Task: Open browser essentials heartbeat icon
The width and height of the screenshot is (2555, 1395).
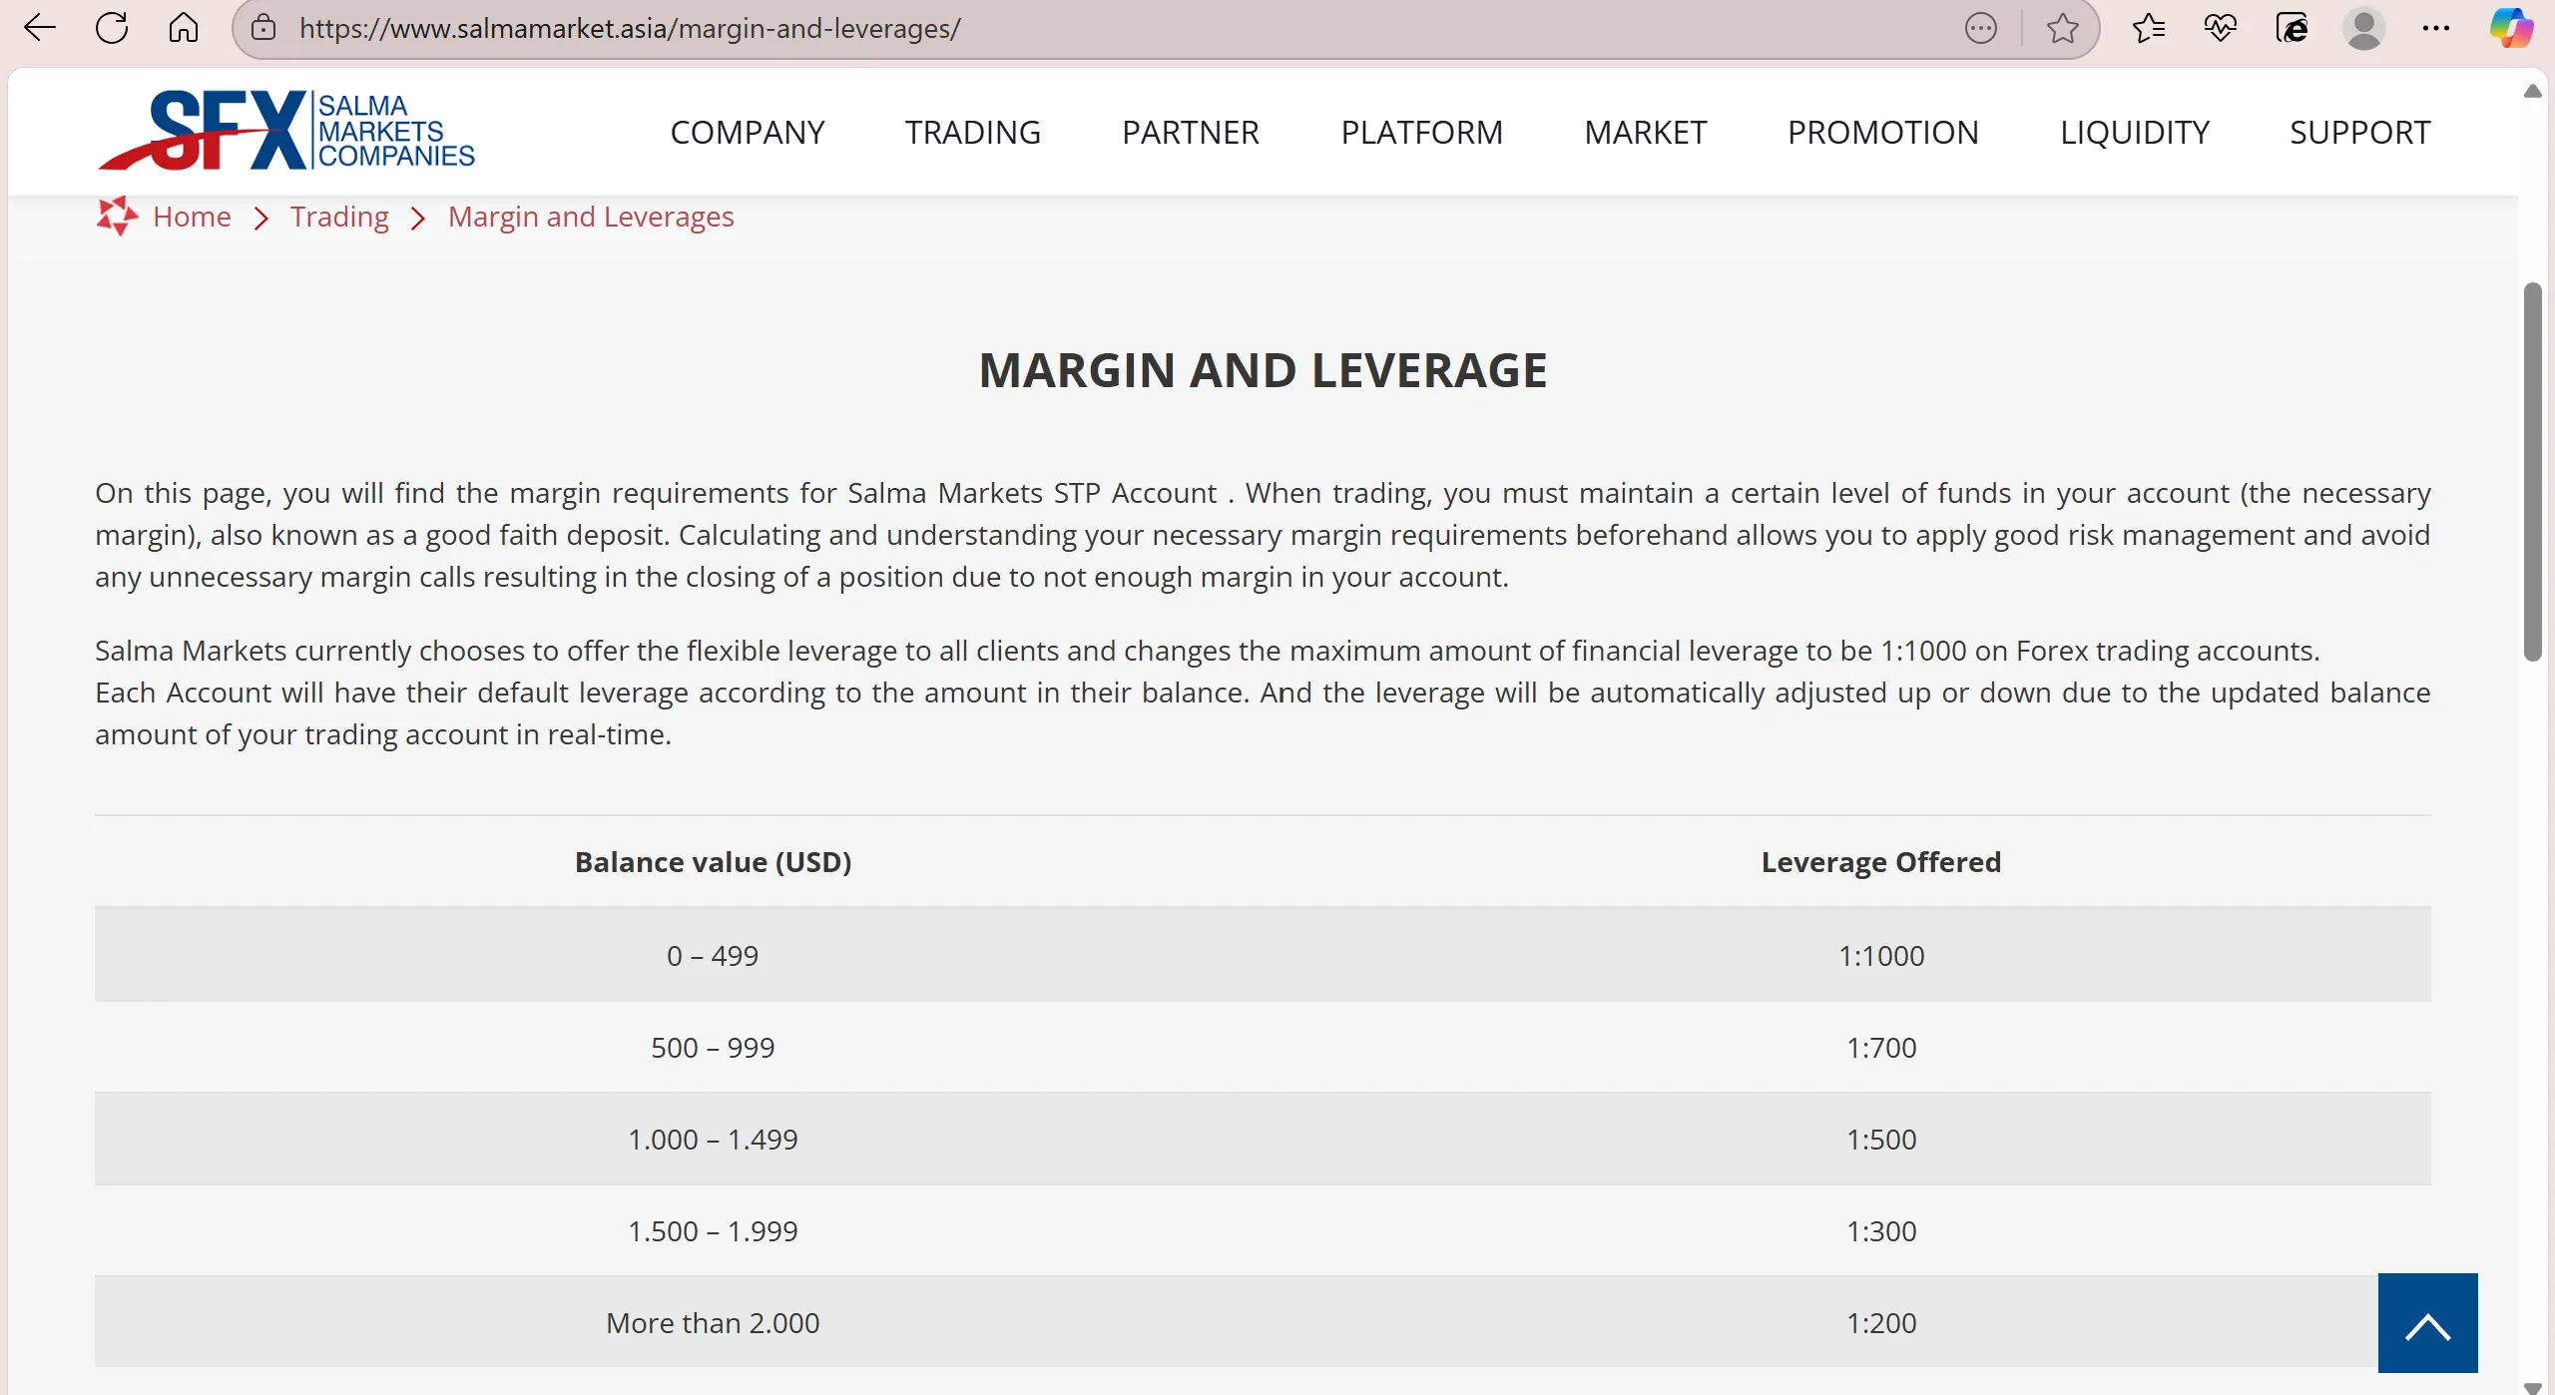Action: point(2220,28)
